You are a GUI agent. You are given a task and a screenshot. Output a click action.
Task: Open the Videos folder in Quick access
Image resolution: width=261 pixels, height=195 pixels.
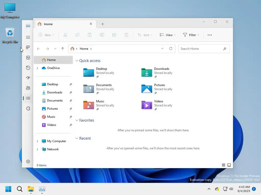pyautogui.click(x=157, y=105)
